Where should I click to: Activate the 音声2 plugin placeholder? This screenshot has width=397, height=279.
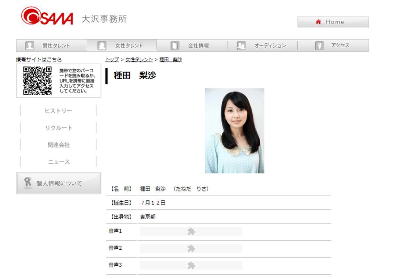pos(191,248)
